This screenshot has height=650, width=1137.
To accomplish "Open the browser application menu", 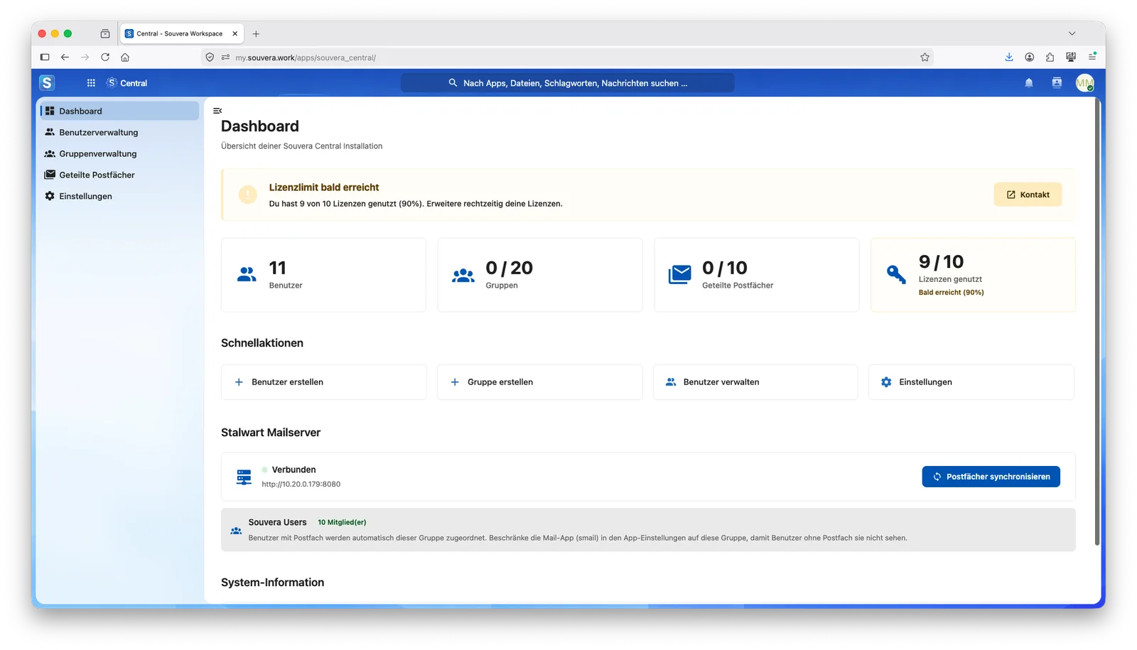I will (x=1092, y=58).
